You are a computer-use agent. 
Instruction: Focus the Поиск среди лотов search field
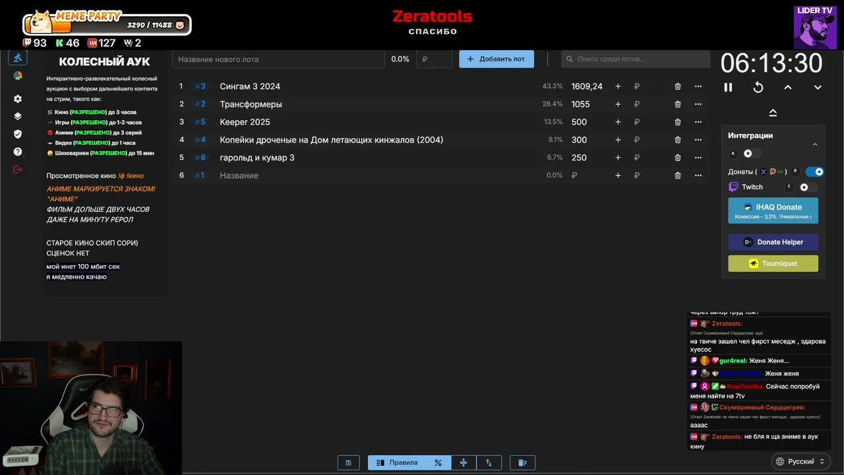(636, 59)
